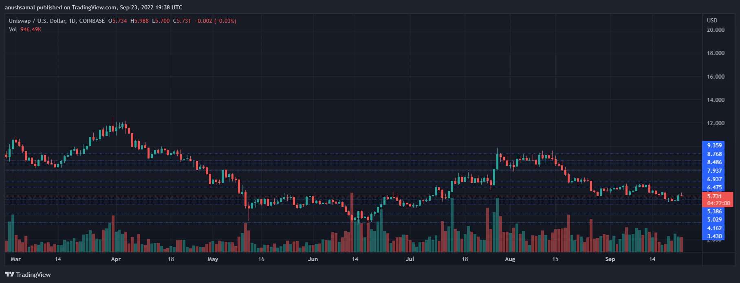740x283 pixels.
Task: Click the 12.000 mark on price scale
Action: (716, 123)
